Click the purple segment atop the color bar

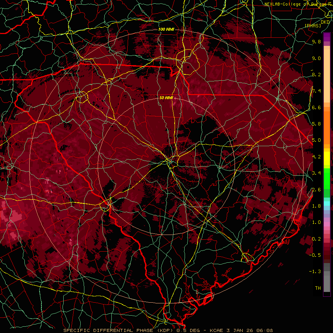pyautogui.click(x=327, y=37)
